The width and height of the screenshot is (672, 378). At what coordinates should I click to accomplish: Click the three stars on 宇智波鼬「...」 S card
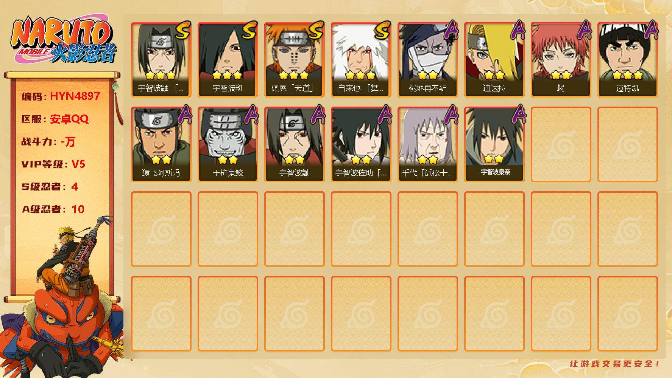[x=161, y=75]
